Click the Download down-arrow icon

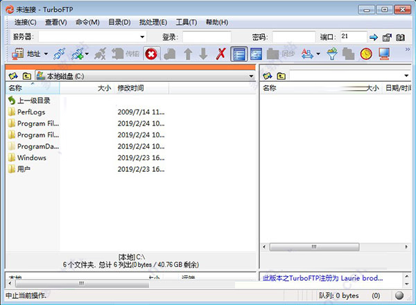[x=203, y=54]
